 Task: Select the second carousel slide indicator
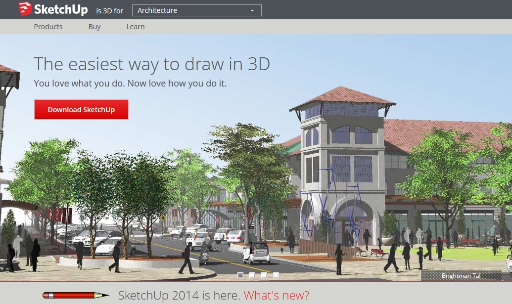point(252,275)
